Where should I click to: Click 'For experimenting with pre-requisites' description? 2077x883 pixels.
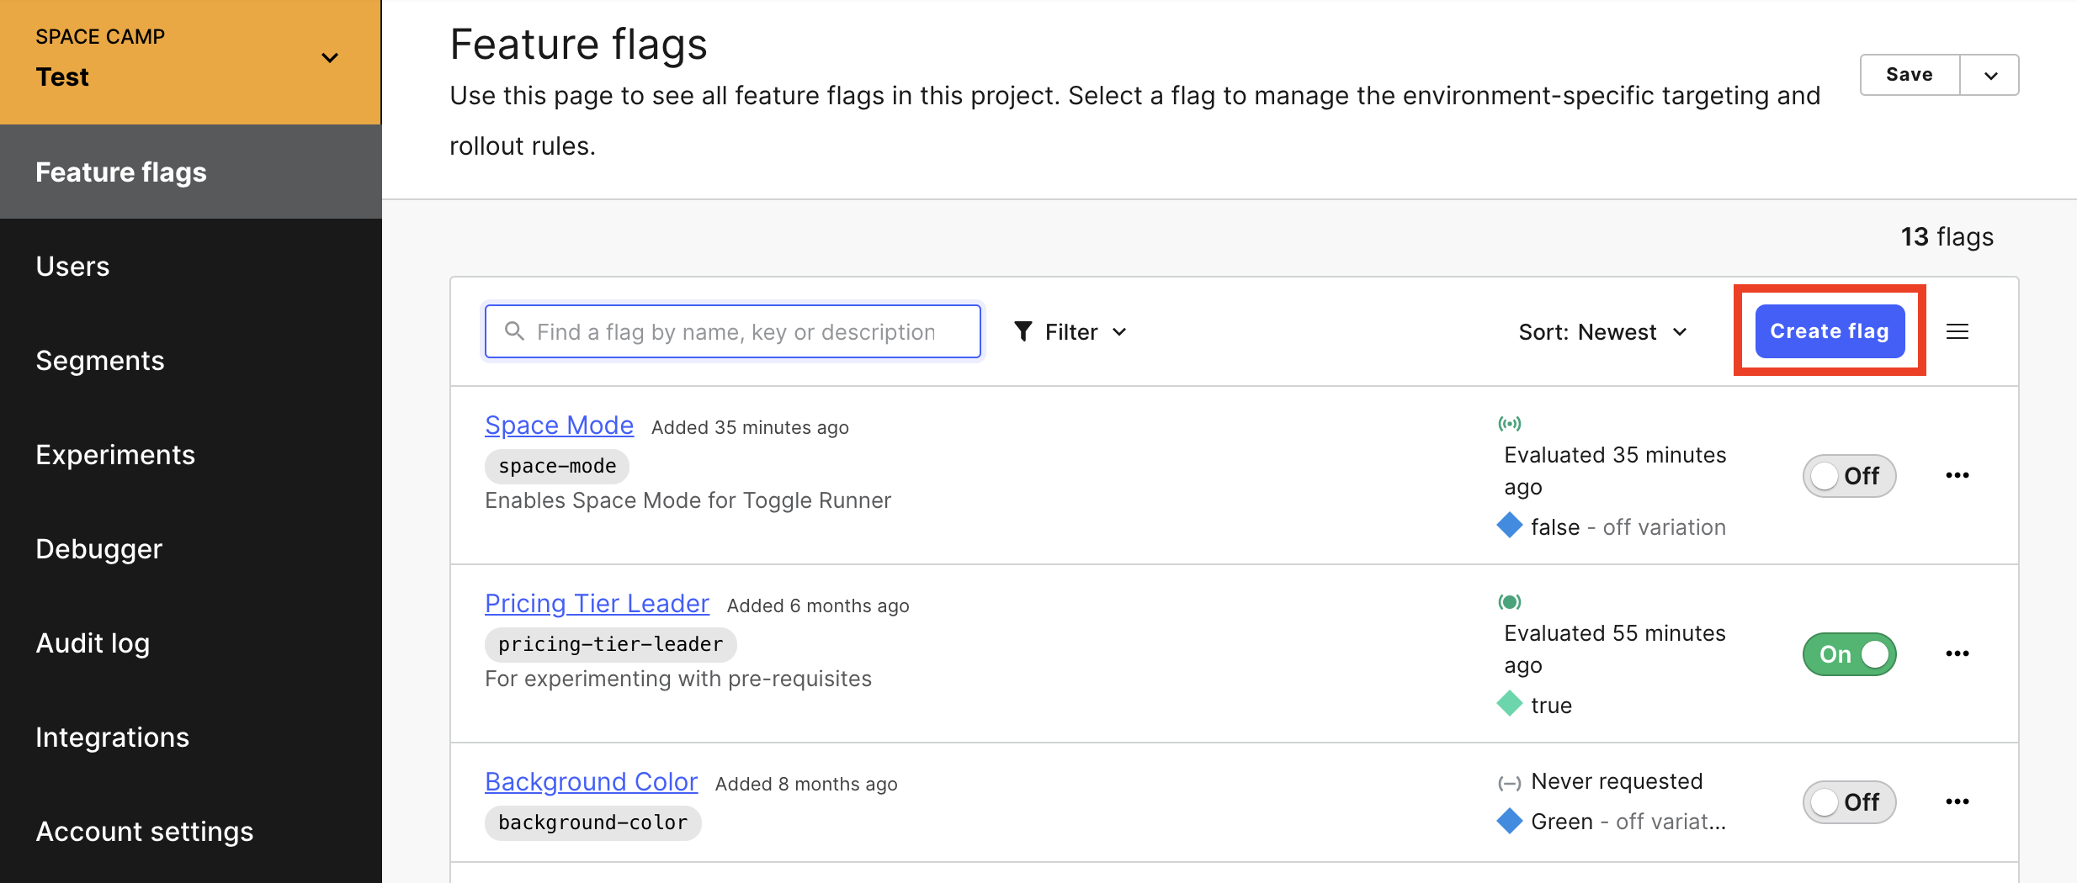678,679
